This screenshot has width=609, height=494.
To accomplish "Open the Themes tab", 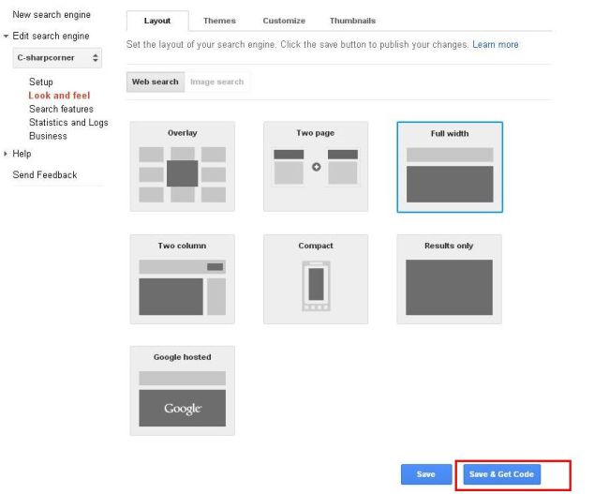I will tap(219, 21).
